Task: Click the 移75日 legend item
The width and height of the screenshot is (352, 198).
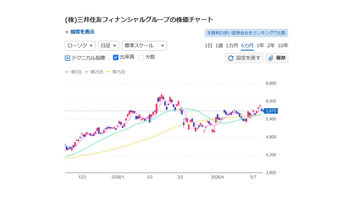Action: click(x=116, y=72)
